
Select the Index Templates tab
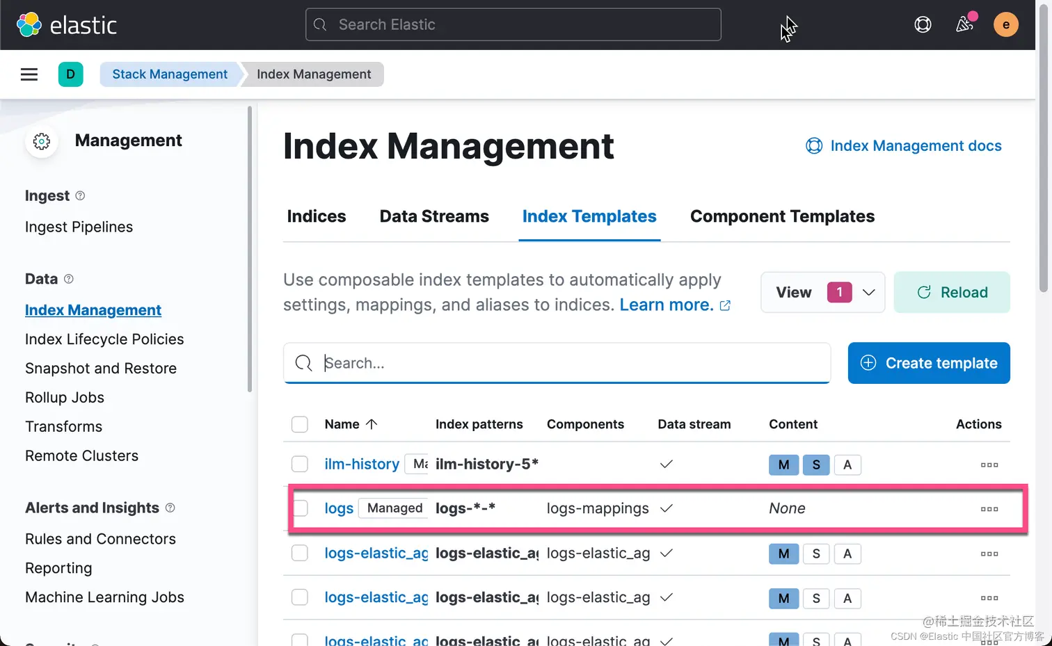(x=589, y=217)
